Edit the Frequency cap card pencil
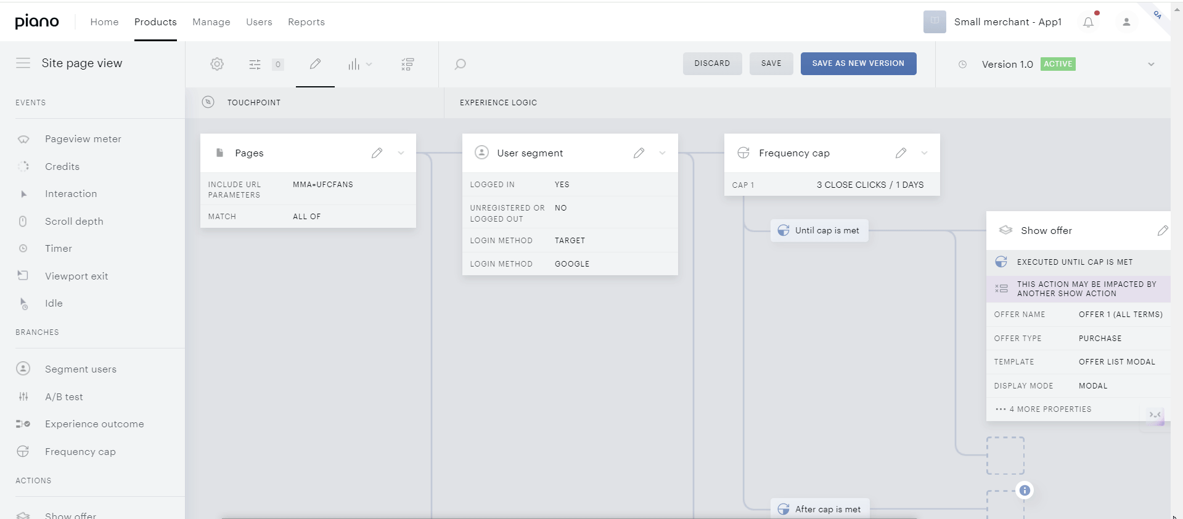 point(901,153)
